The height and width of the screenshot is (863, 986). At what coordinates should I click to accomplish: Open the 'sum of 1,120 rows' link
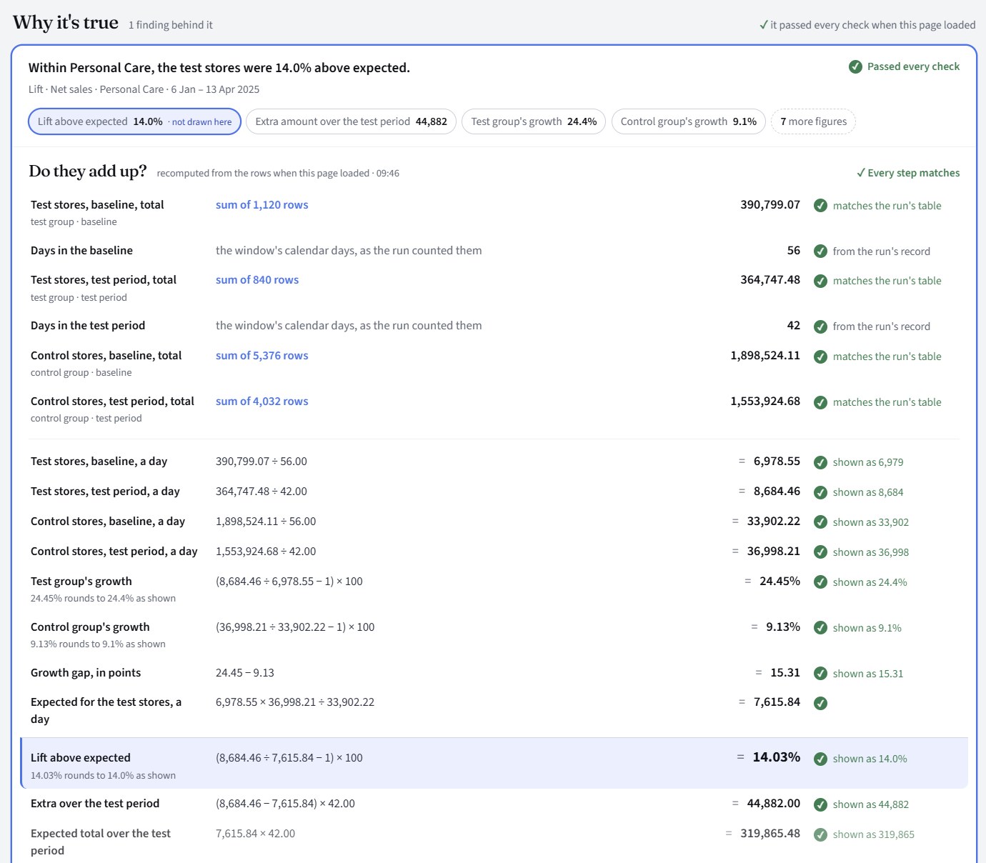click(x=262, y=205)
